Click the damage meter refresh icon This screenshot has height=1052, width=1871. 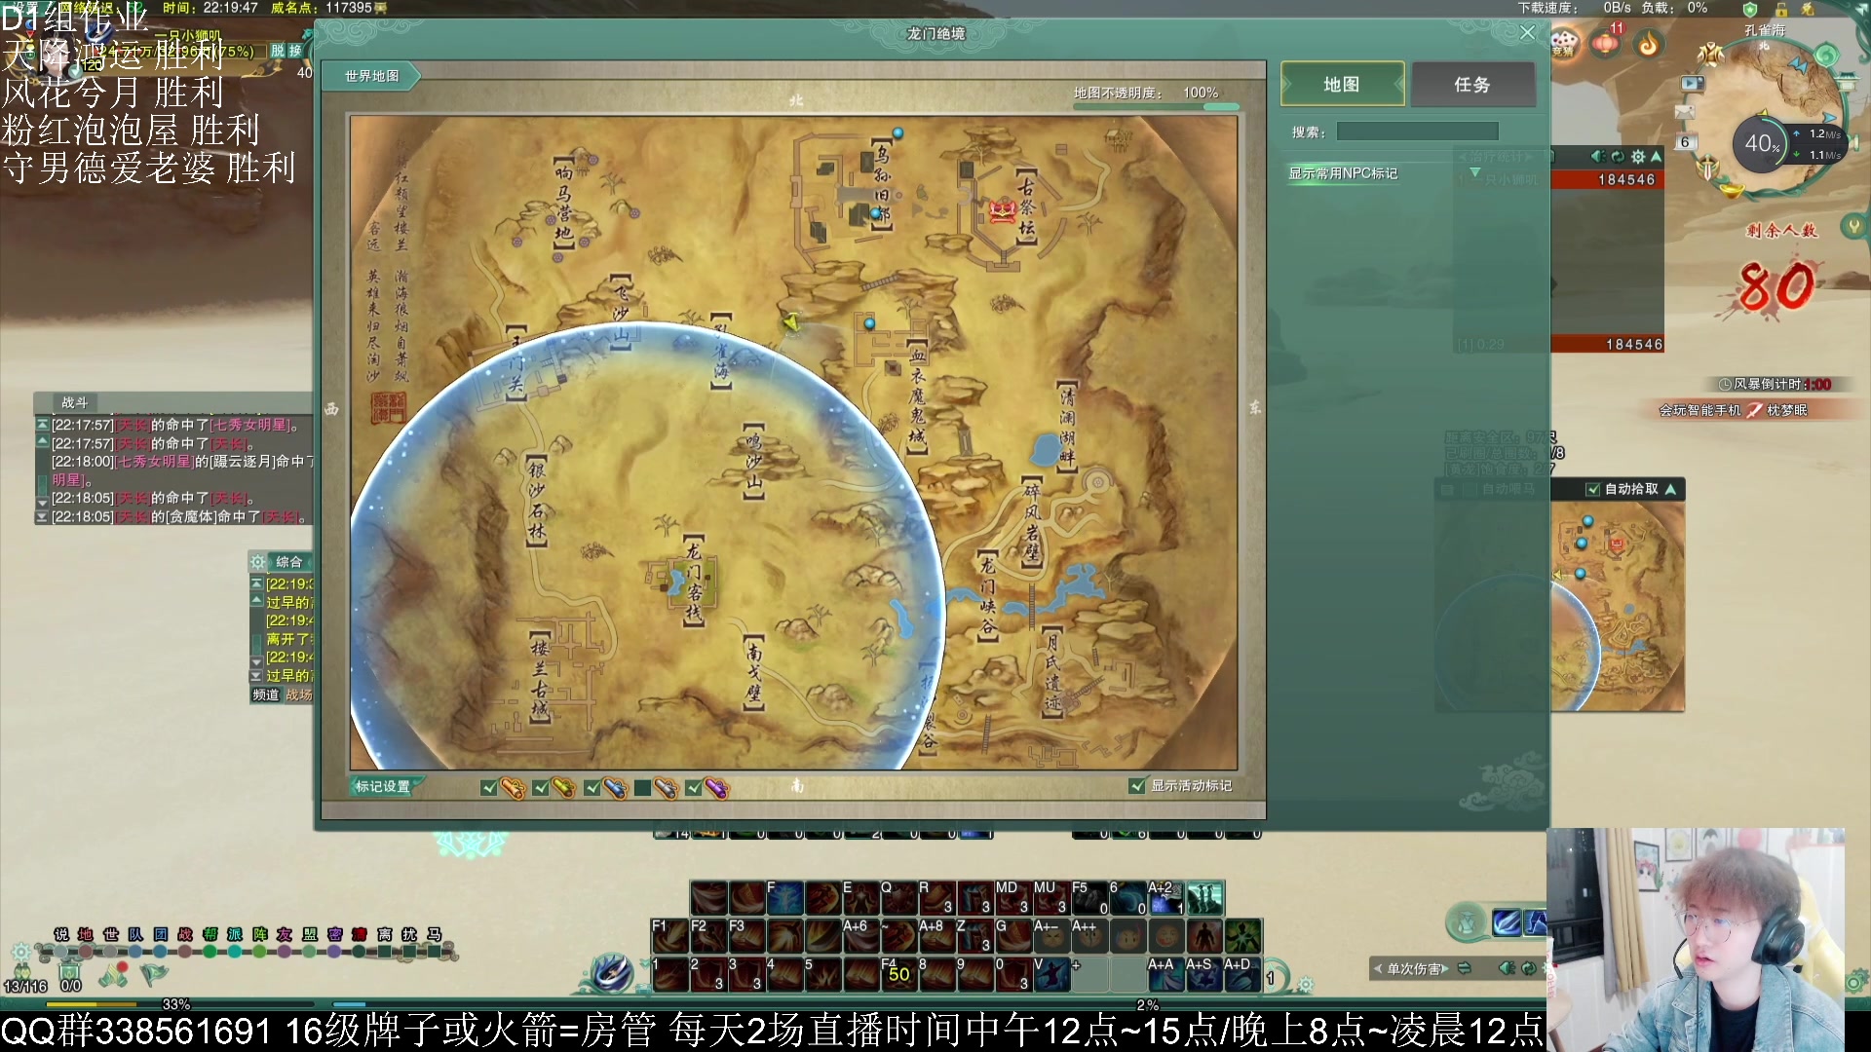[1619, 157]
